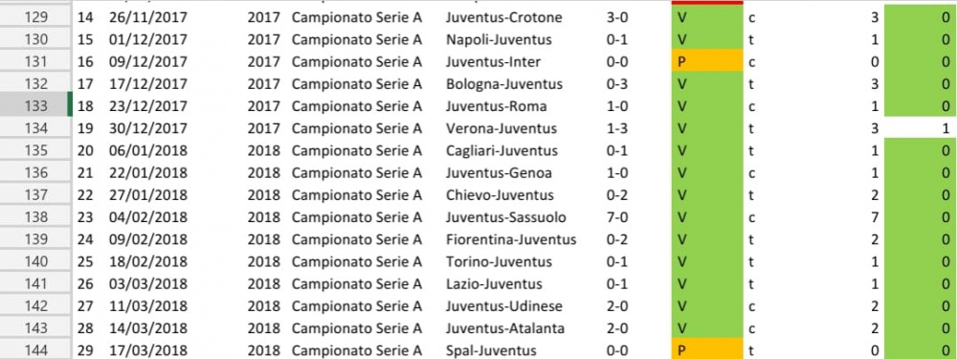Select row header 129
The height and width of the screenshot is (359, 957).
(x=35, y=17)
